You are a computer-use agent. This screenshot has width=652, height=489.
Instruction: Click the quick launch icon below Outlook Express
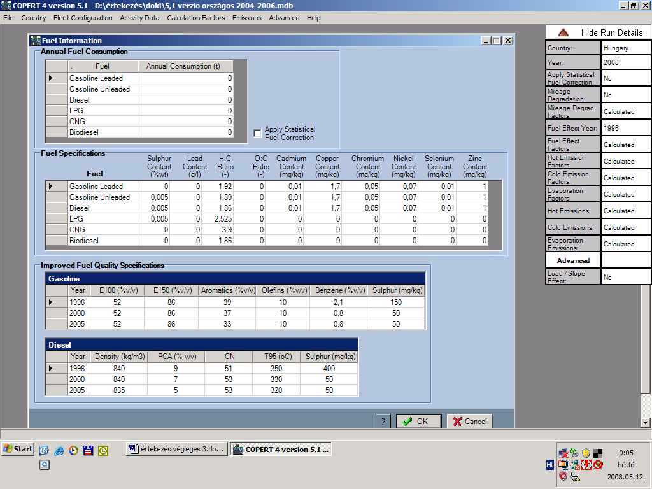click(45, 465)
